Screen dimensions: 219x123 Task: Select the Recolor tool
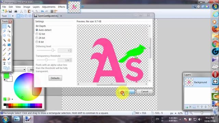[x=9, y=59]
